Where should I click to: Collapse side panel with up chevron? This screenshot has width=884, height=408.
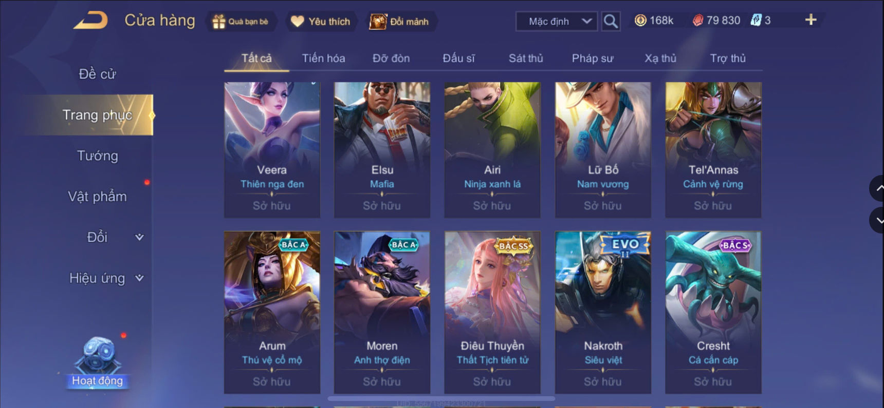pyautogui.click(x=878, y=188)
